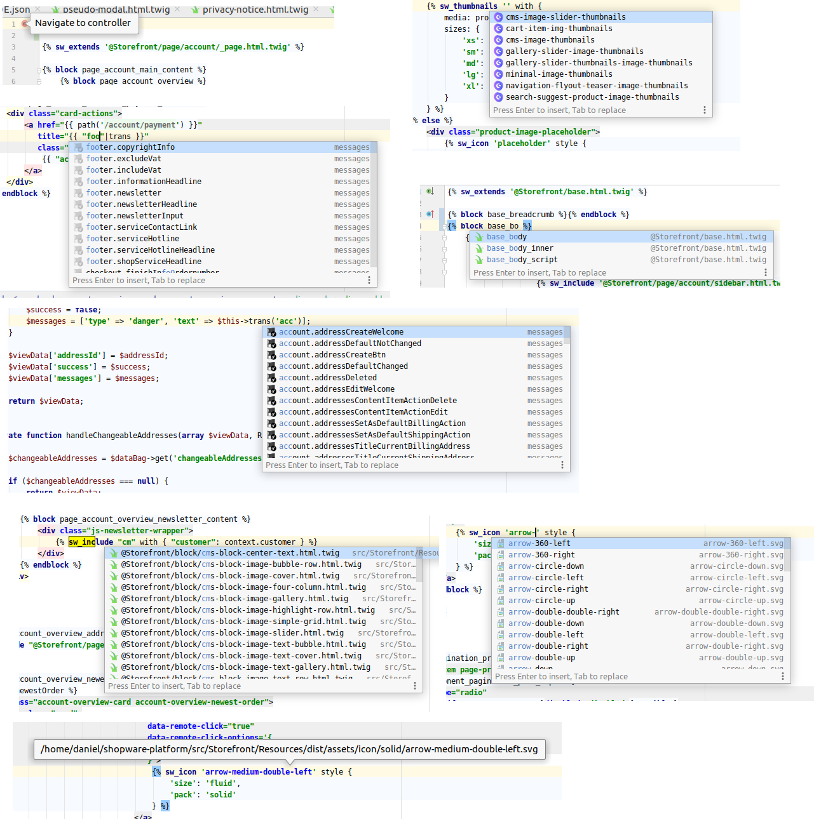
Task: Select account.addressCreateWelcome completion
Action: (416, 332)
